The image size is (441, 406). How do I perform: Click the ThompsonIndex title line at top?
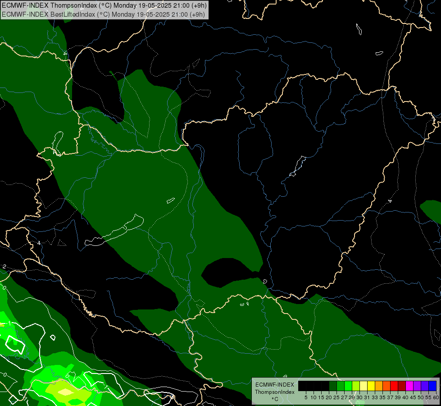click(x=104, y=5)
